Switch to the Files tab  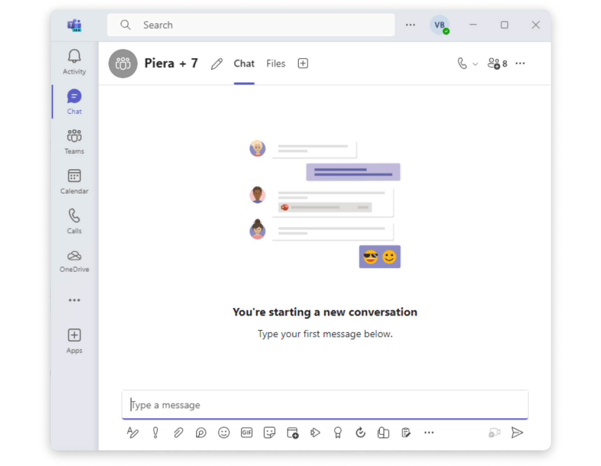click(276, 64)
